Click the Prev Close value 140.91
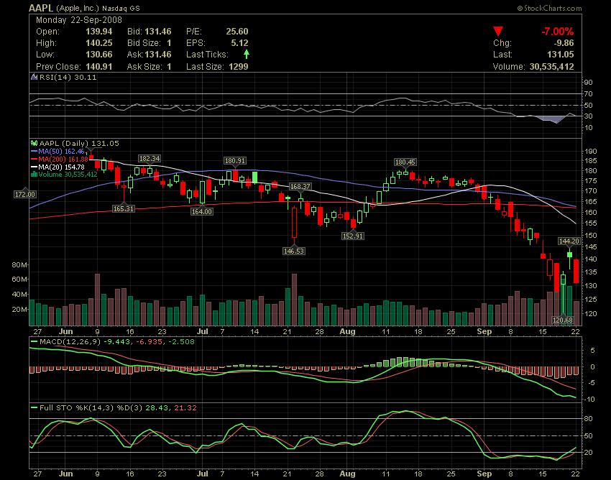 tap(99, 67)
